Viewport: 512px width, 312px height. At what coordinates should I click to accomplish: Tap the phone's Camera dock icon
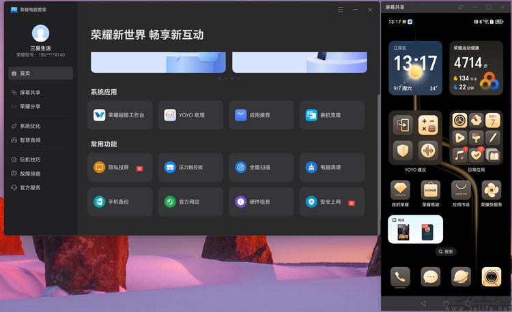(x=491, y=277)
